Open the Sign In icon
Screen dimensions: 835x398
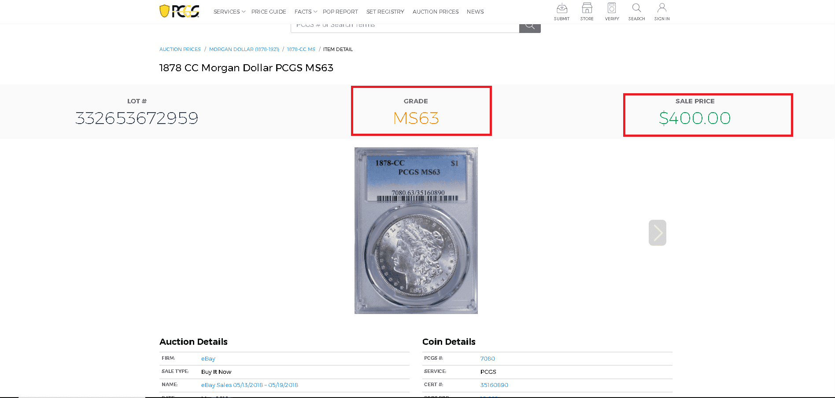[661, 11]
